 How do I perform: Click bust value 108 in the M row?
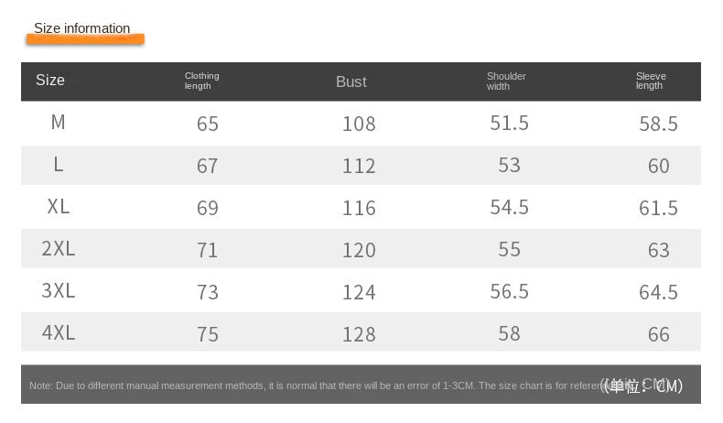click(x=359, y=124)
